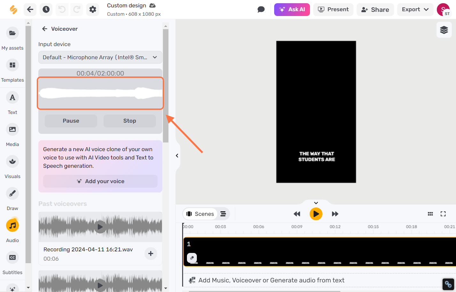456x292 pixels.
Task: Return from Voiceover panel via back arrow
Action: click(x=45, y=29)
